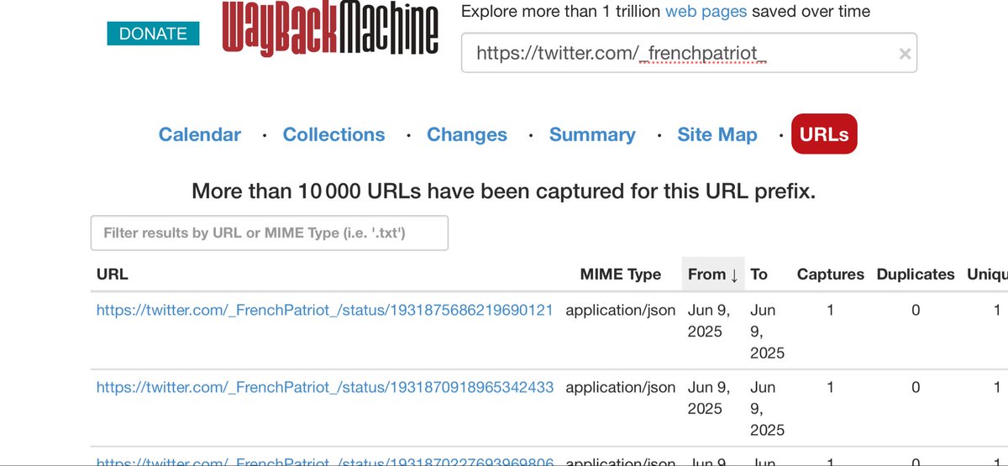Toggle sort order on the From column header
The width and height of the screenshot is (1008, 466).
pyautogui.click(x=713, y=275)
